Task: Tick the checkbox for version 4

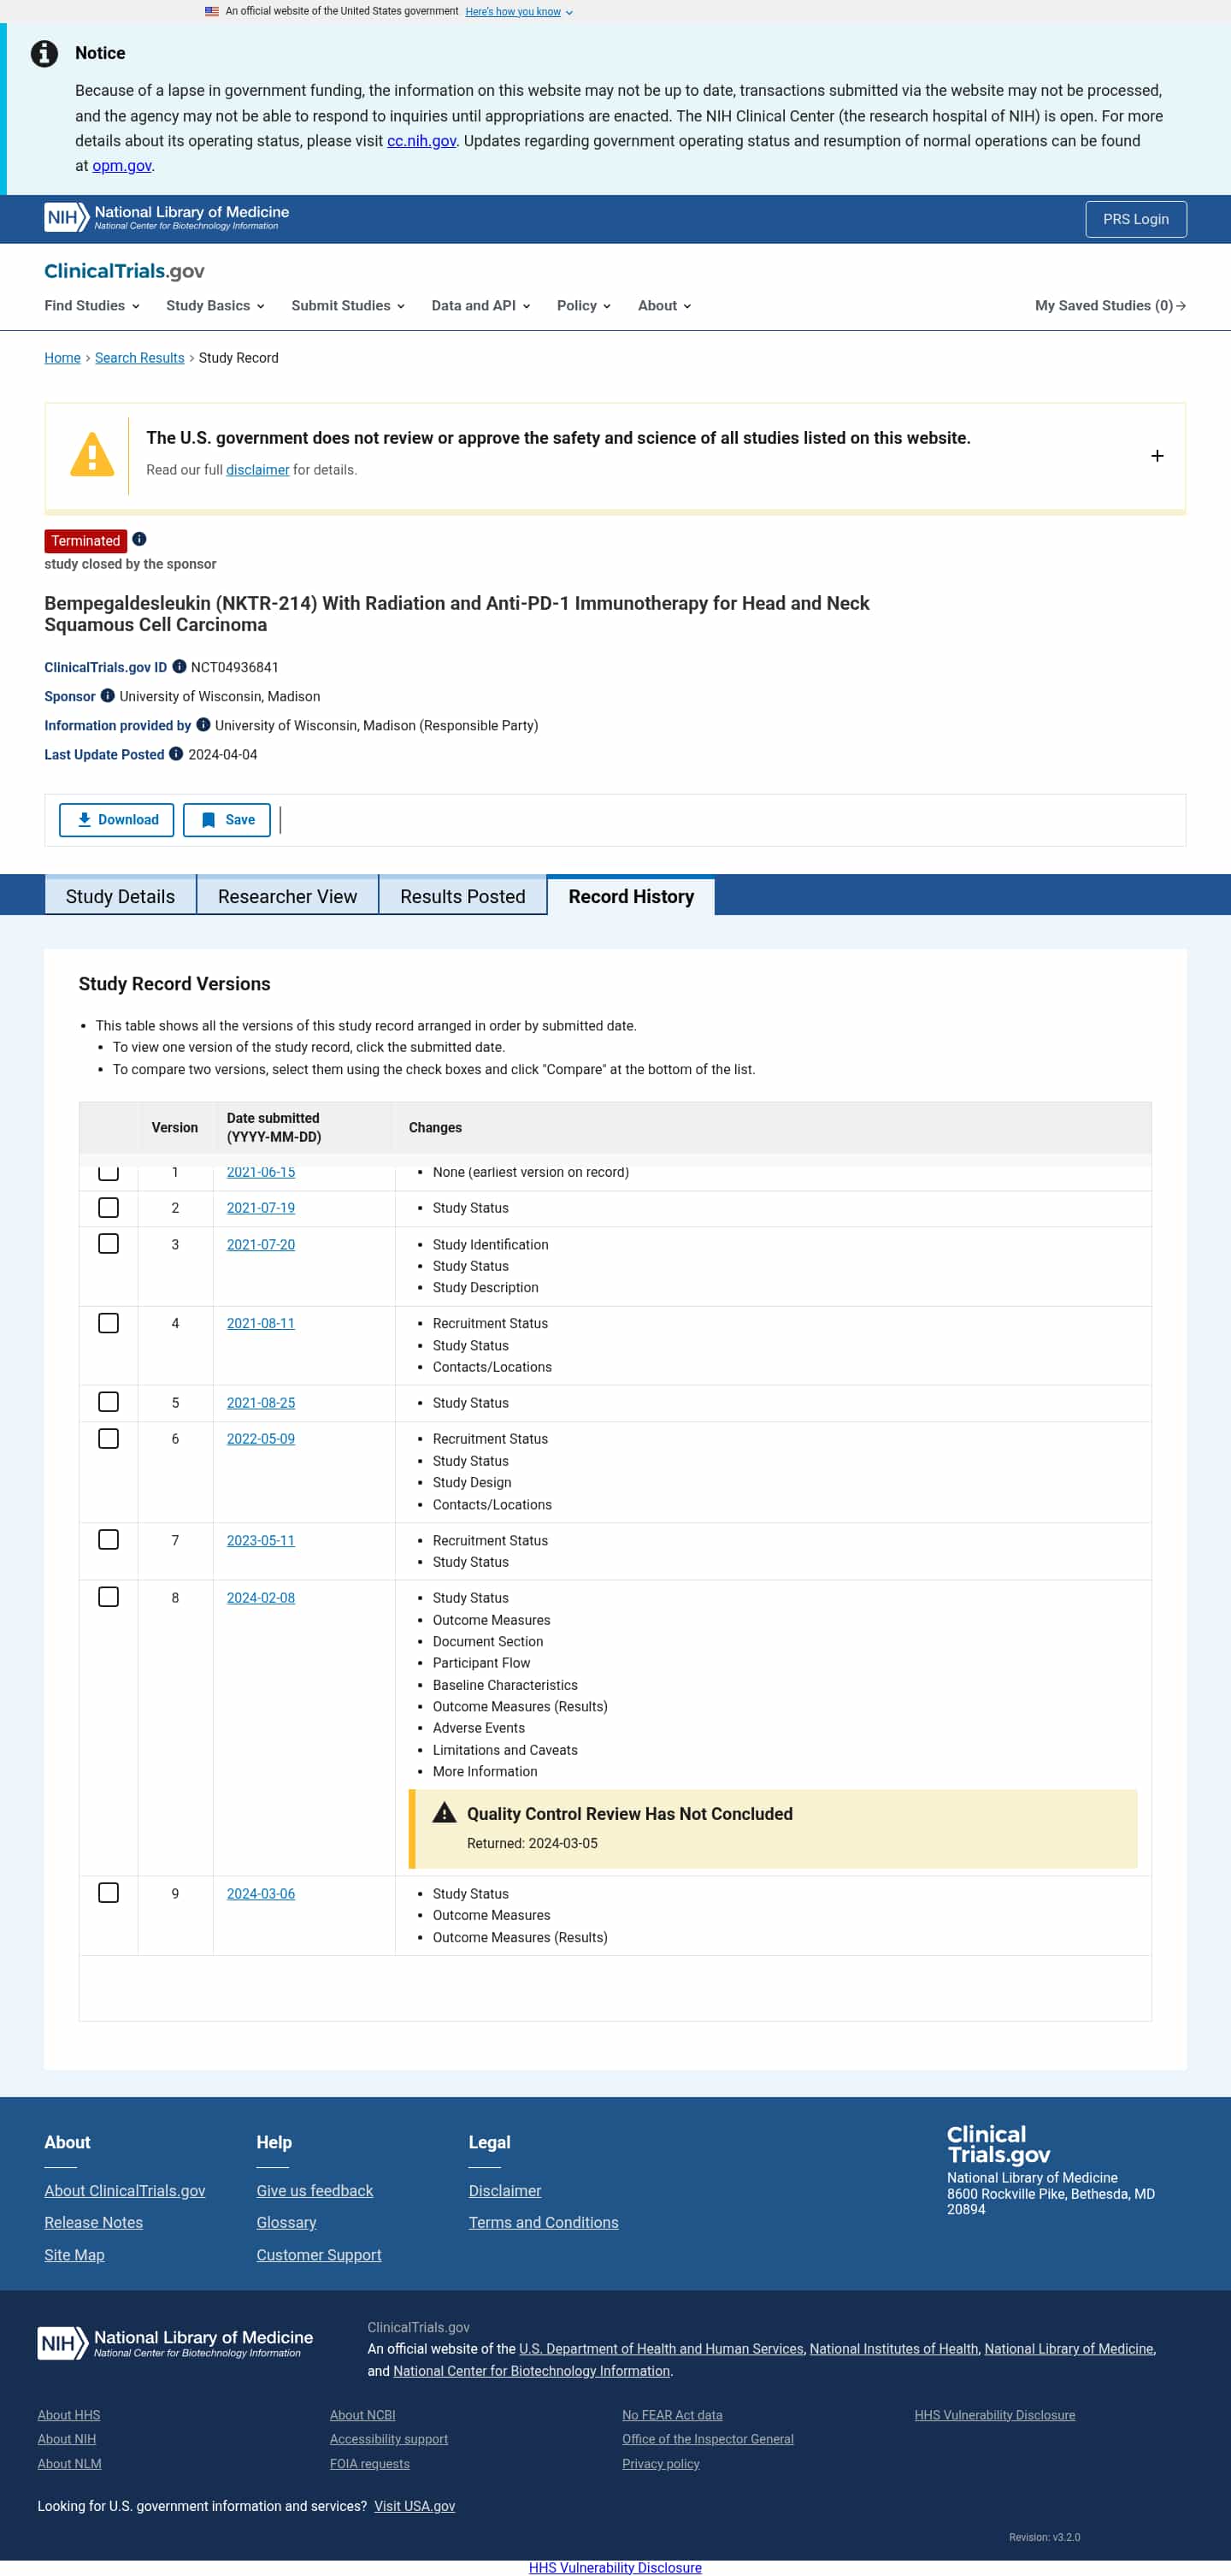Action: point(109,1323)
